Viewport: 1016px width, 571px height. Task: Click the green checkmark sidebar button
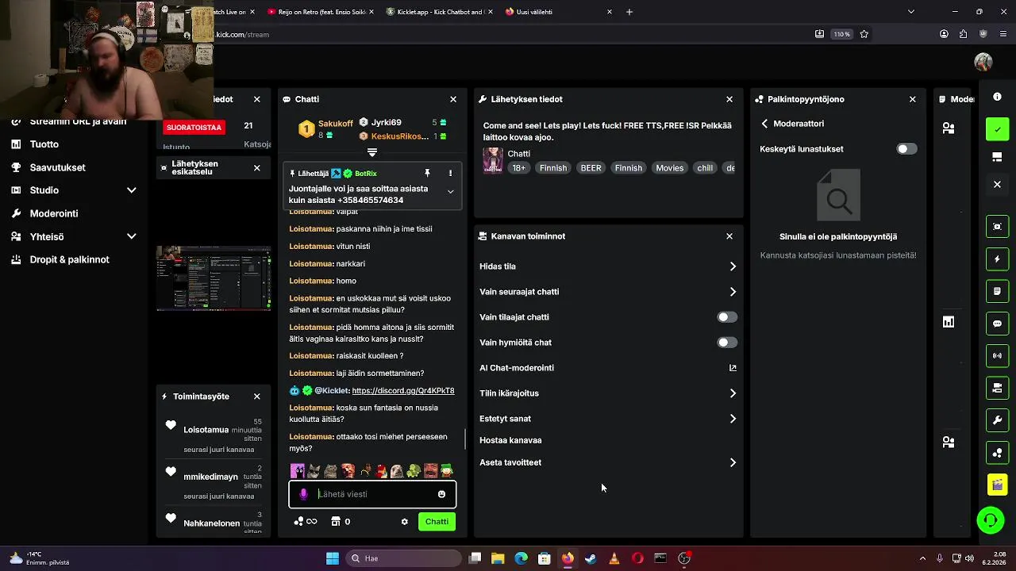[x=997, y=129]
